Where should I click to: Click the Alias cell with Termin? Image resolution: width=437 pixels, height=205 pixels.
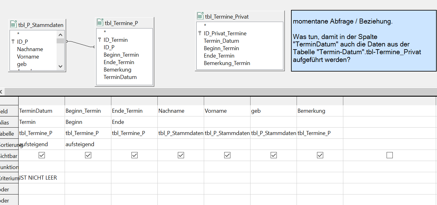pos(42,122)
